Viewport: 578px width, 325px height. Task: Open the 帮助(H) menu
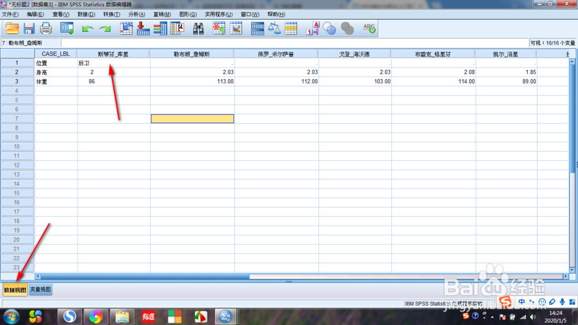pos(276,14)
